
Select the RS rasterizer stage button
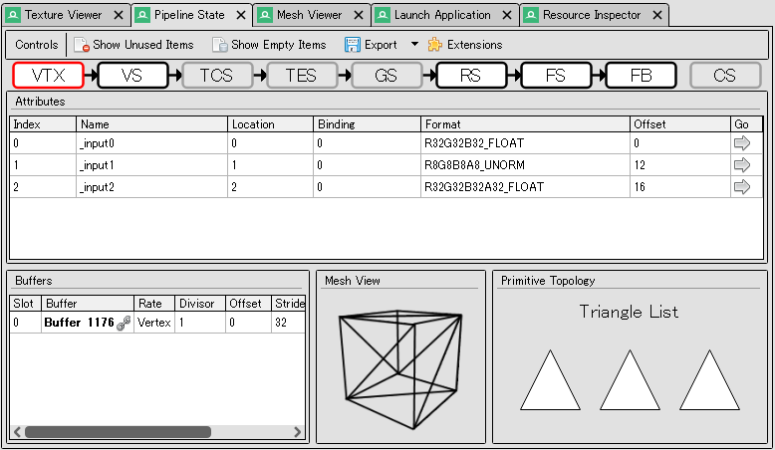pyautogui.click(x=471, y=76)
